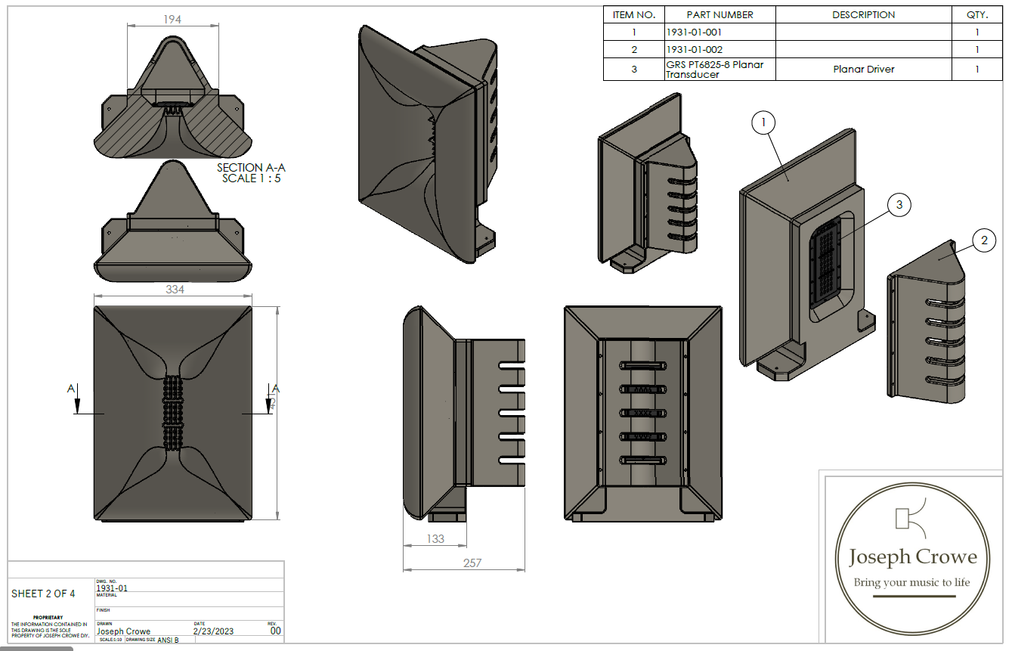Click balloon number 1 callout
1012x651 pixels.
coord(764,122)
